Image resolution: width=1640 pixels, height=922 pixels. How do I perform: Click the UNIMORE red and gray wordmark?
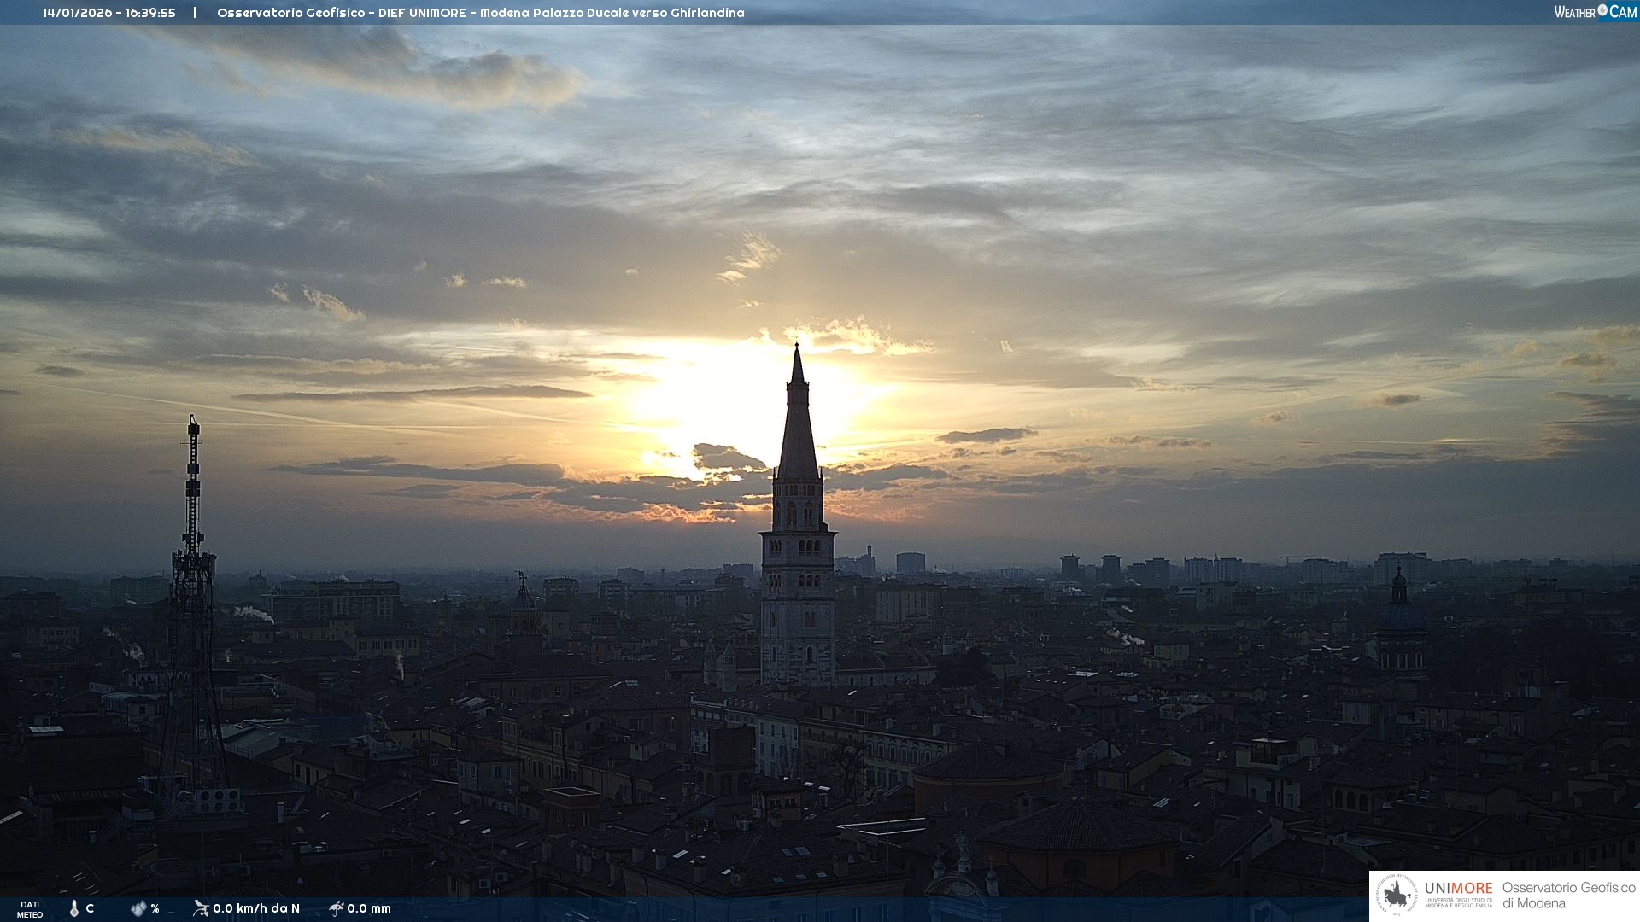[x=1458, y=888]
